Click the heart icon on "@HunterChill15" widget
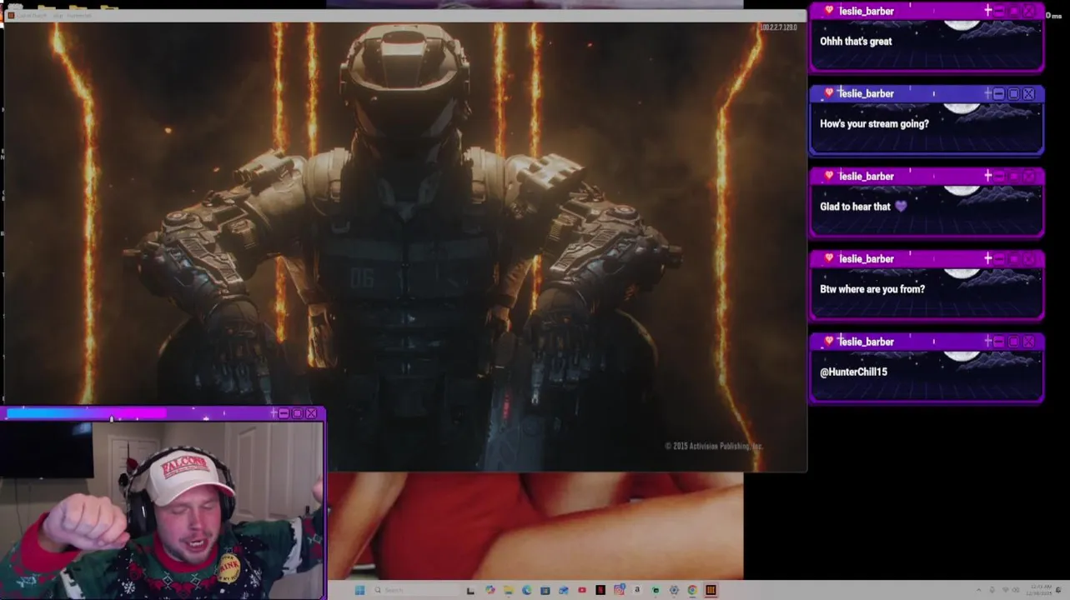1070x600 pixels. (828, 341)
